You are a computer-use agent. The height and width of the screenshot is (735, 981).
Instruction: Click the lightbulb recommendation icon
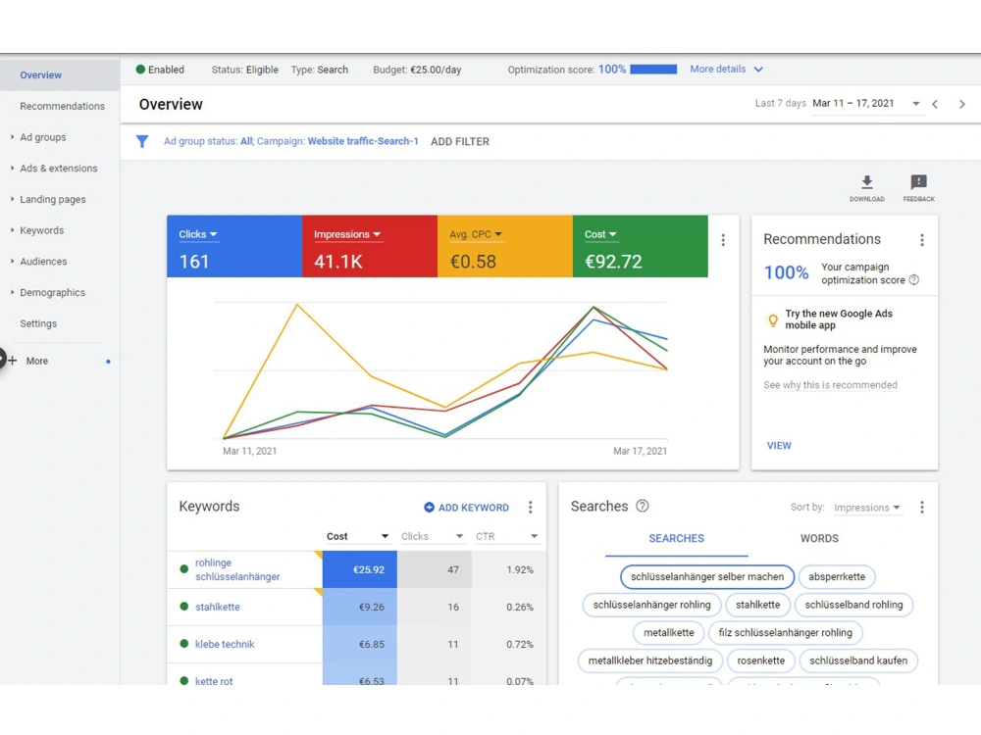(773, 320)
